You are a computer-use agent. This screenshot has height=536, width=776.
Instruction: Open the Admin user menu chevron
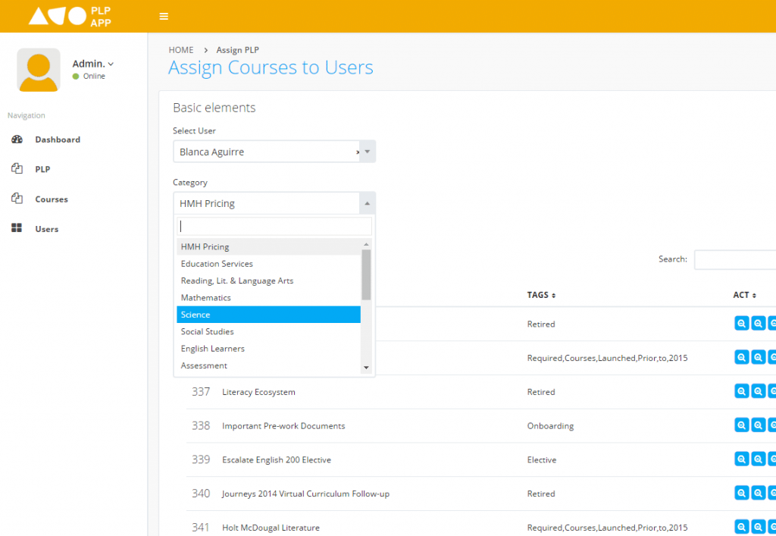click(x=111, y=64)
